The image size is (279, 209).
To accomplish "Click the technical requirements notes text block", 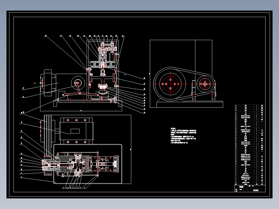I will (183, 135).
